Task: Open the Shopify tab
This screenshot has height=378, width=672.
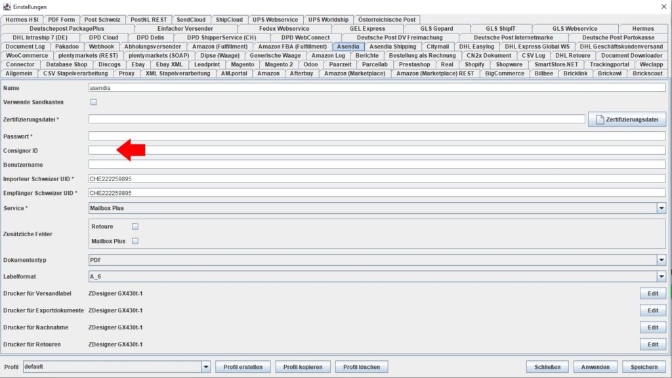Action: pos(474,64)
